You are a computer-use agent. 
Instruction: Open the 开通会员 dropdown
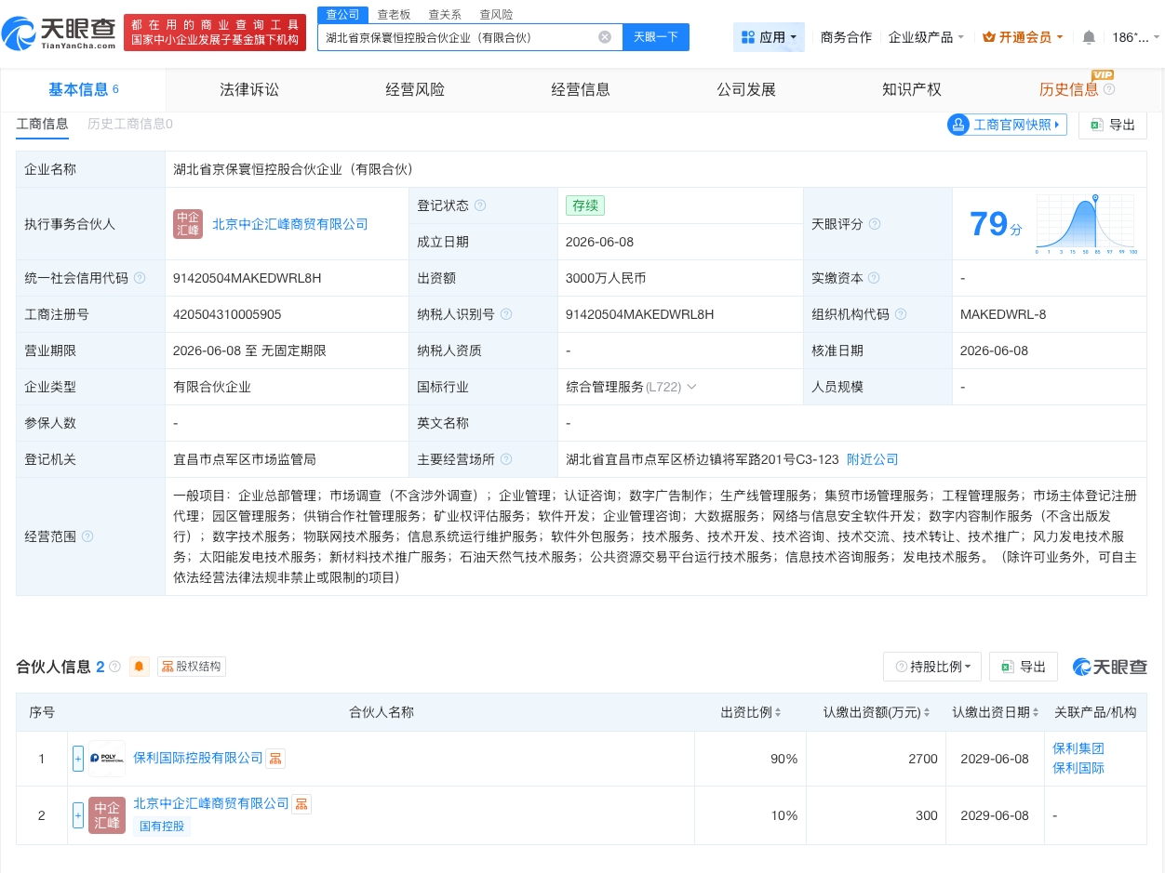[x=1024, y=37]
